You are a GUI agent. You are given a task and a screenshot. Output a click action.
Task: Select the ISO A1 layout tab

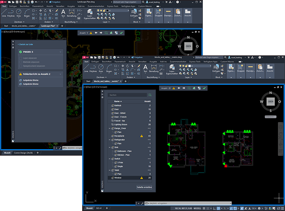point(99,208)
